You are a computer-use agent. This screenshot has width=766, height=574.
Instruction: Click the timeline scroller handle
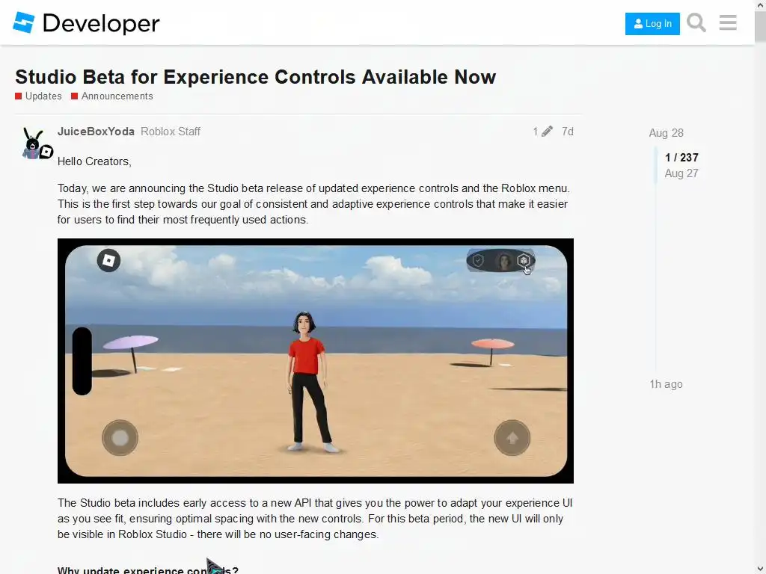[656, 165]
